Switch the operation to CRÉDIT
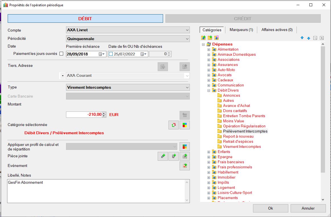 pyautogui.click(x=243, y=18)
